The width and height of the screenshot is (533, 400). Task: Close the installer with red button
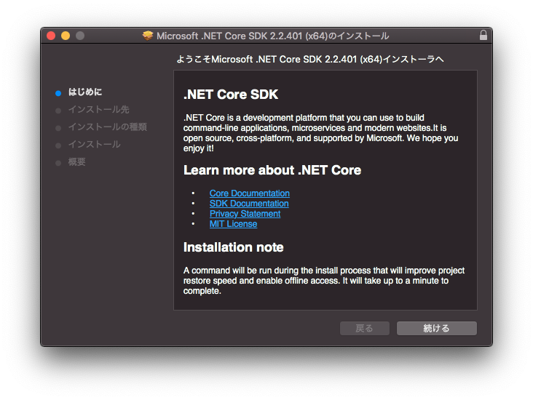pos(51,36)
